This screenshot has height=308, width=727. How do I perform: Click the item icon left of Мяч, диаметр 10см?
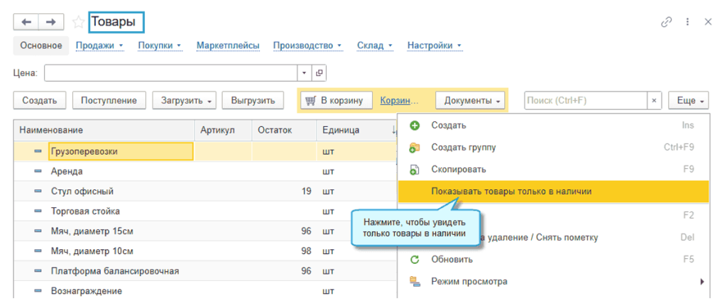coord(38,251)
